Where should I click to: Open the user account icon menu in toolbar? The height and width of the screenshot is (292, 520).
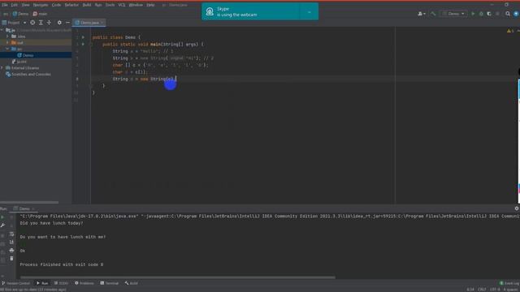(422, 14)
